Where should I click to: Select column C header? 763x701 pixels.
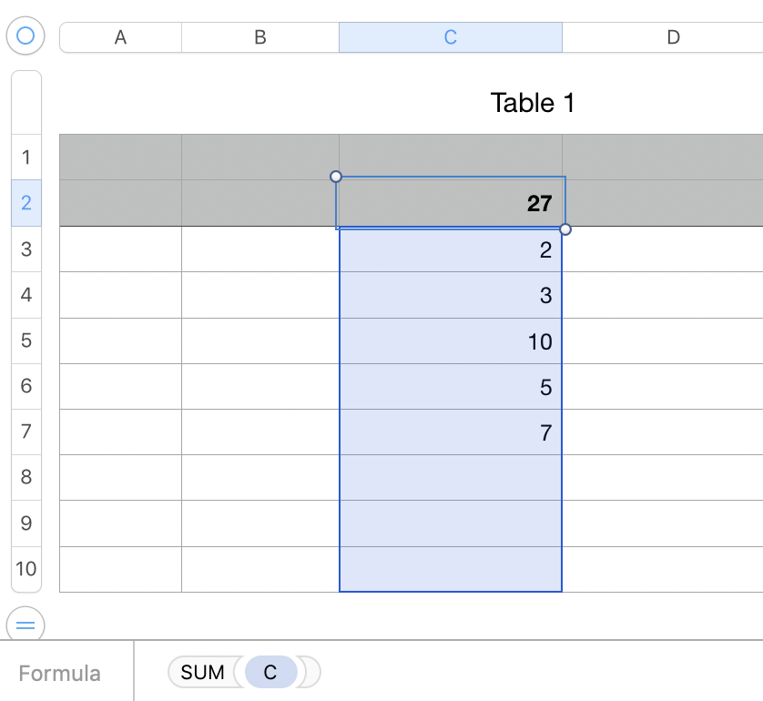[x=451, y=37]
